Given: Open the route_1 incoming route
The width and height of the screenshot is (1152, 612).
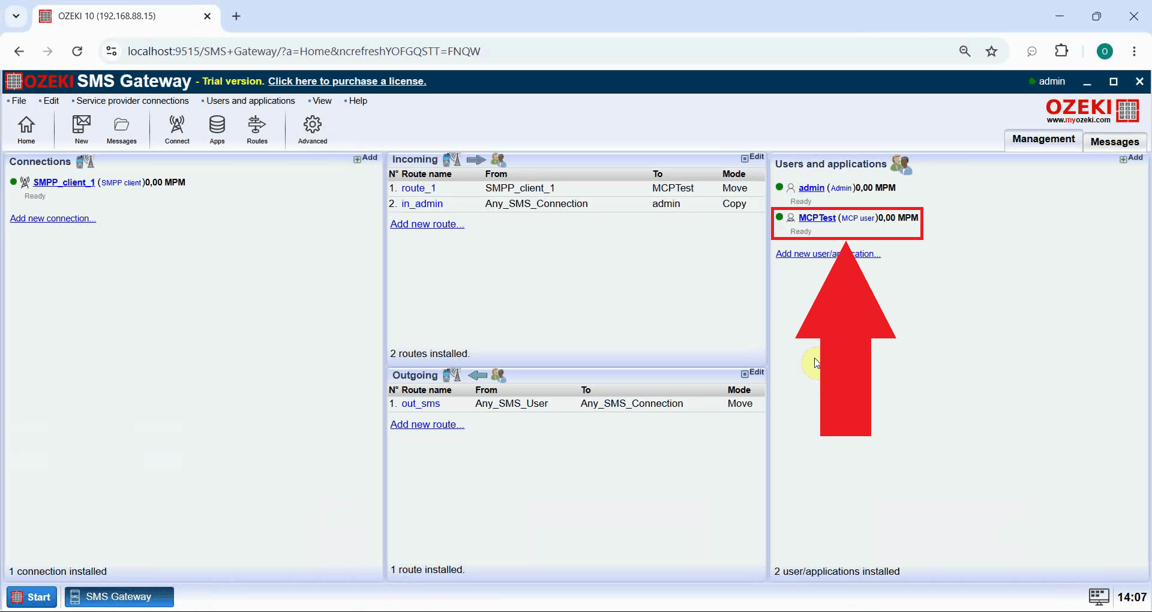Looking at the screenshot, I should [x=418, y=188].
